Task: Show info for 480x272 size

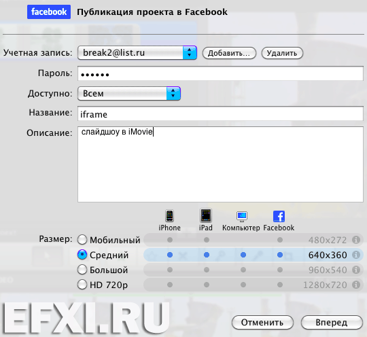Action: (356, 240)
